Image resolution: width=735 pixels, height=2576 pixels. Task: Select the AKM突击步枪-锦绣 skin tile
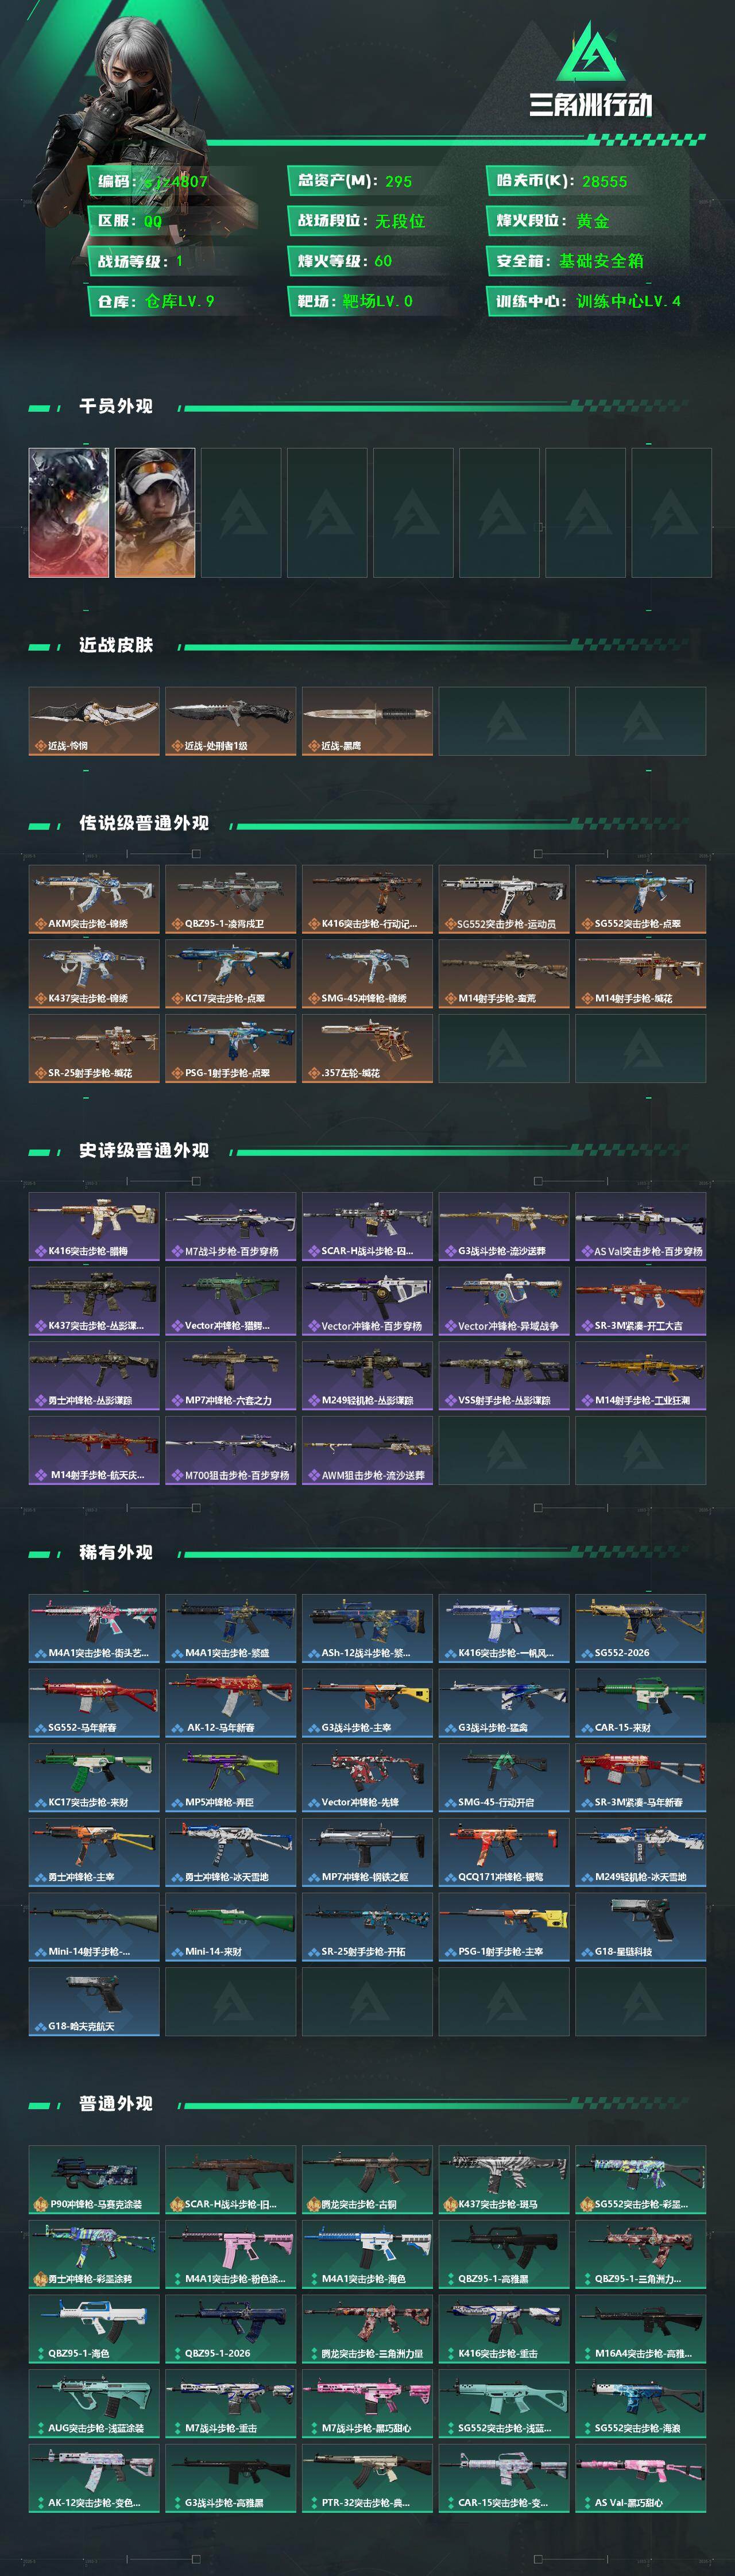pyautogui.click(x=94, y=899)
